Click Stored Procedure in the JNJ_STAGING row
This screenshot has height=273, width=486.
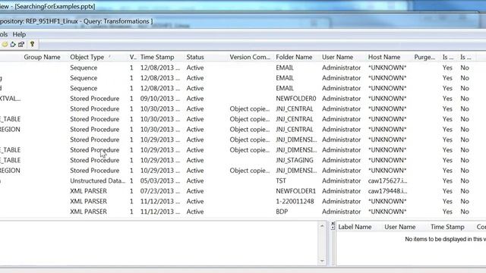94,160
